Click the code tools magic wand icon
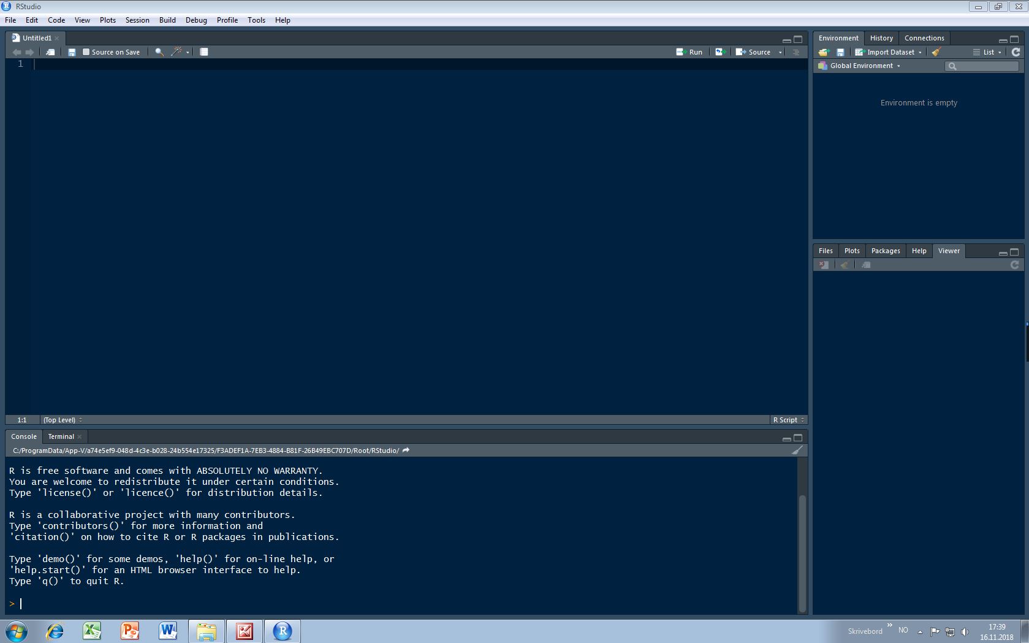The height and width of the screenshot is (643, 1029). click(x=177, y=52)
